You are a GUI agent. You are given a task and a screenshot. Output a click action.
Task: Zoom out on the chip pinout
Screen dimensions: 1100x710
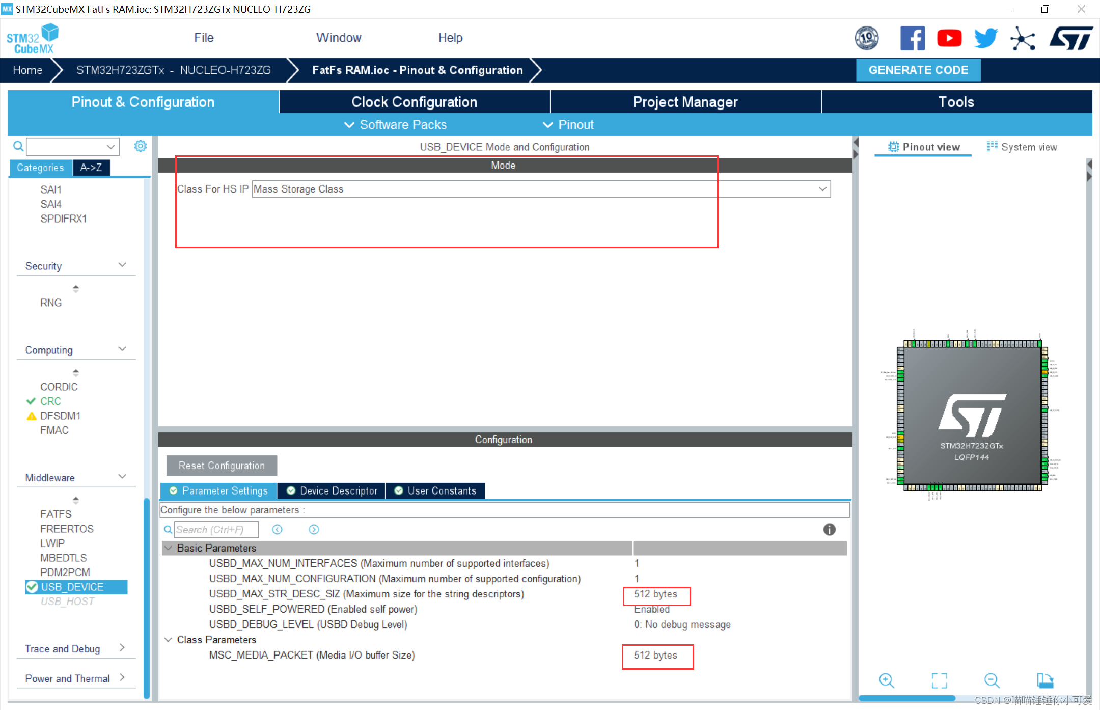pyautogui.click(x=992, y=680)
